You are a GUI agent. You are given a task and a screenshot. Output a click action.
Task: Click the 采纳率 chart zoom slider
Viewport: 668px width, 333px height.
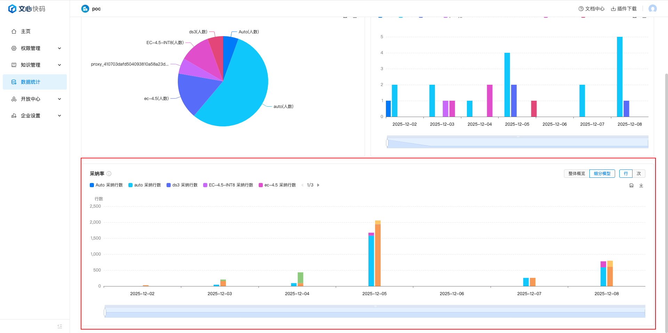pos(375,311)
